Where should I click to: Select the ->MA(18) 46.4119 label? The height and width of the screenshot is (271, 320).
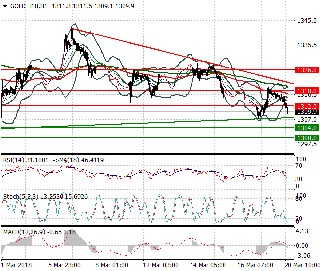[78, 160]
